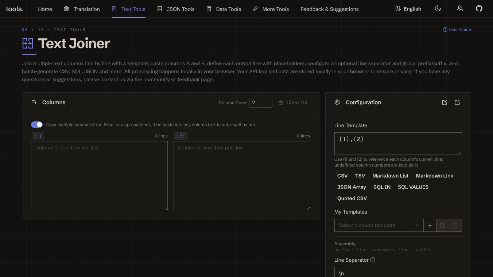Open the GitHub icon link
The height and width of the screenshot is (277, 493).
point(479,9)
